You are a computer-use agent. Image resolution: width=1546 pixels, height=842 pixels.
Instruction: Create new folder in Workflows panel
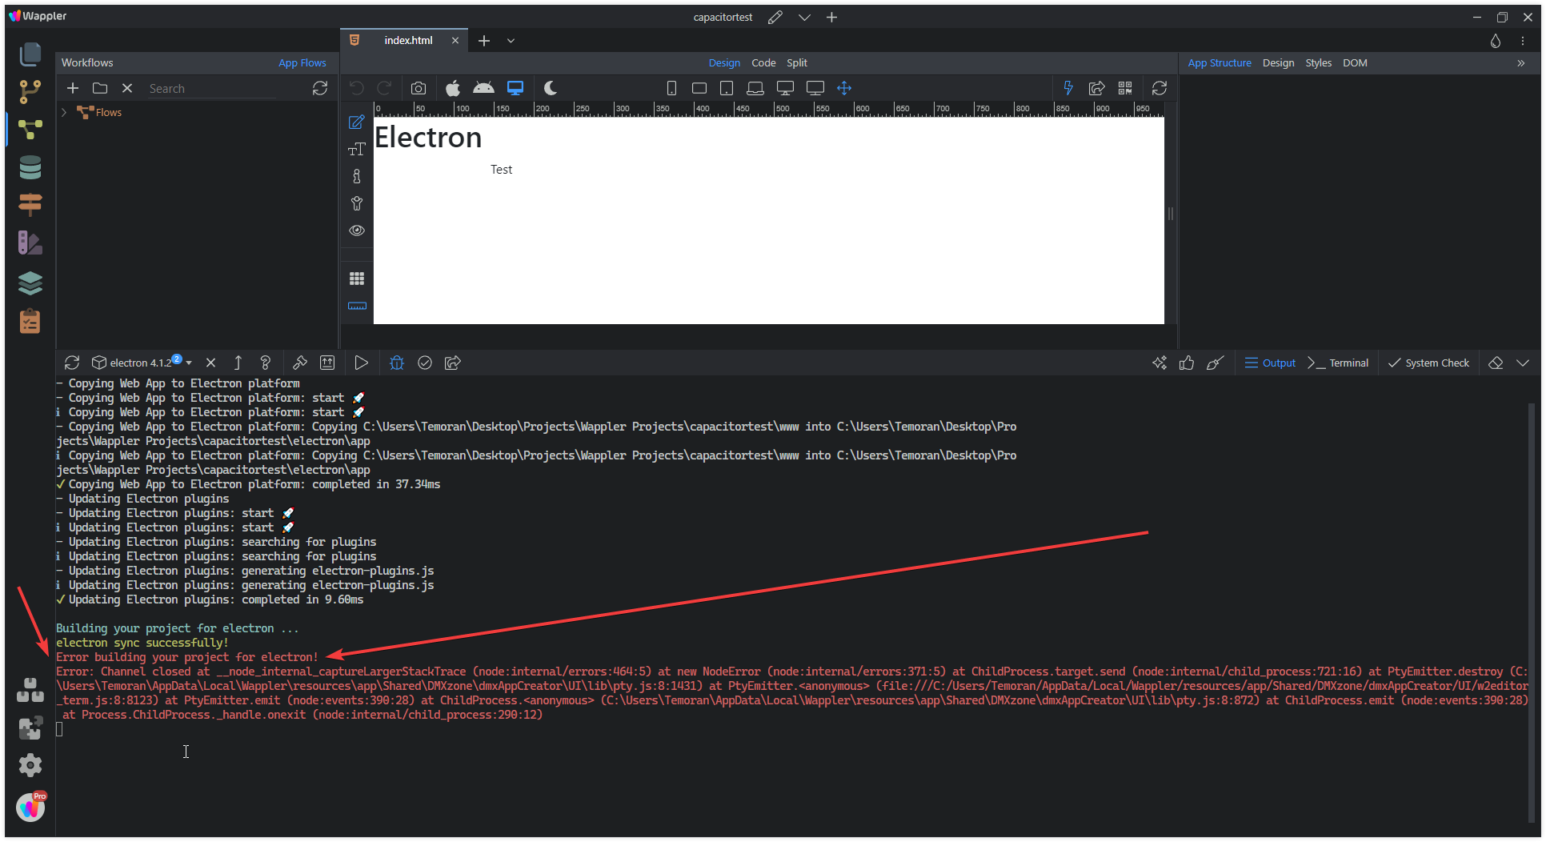(x=100, y=88)
